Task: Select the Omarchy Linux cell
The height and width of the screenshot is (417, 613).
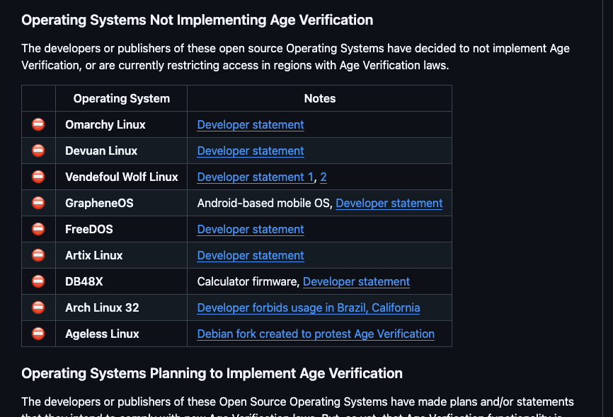Action: (121, 124)
